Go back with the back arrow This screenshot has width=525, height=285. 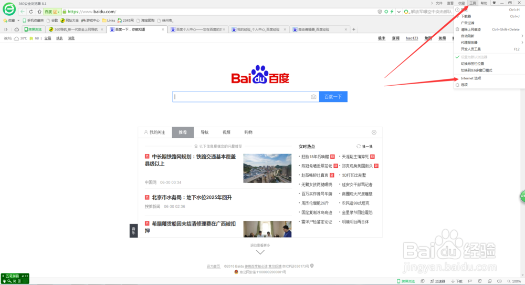coord(23,12)
